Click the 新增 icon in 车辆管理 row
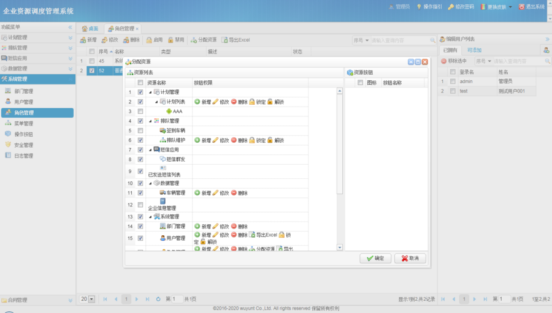Viewport: 552px width, 313px height. (x=197, y=193)
